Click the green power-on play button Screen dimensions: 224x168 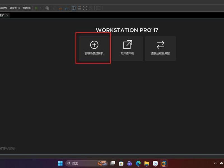36,8
